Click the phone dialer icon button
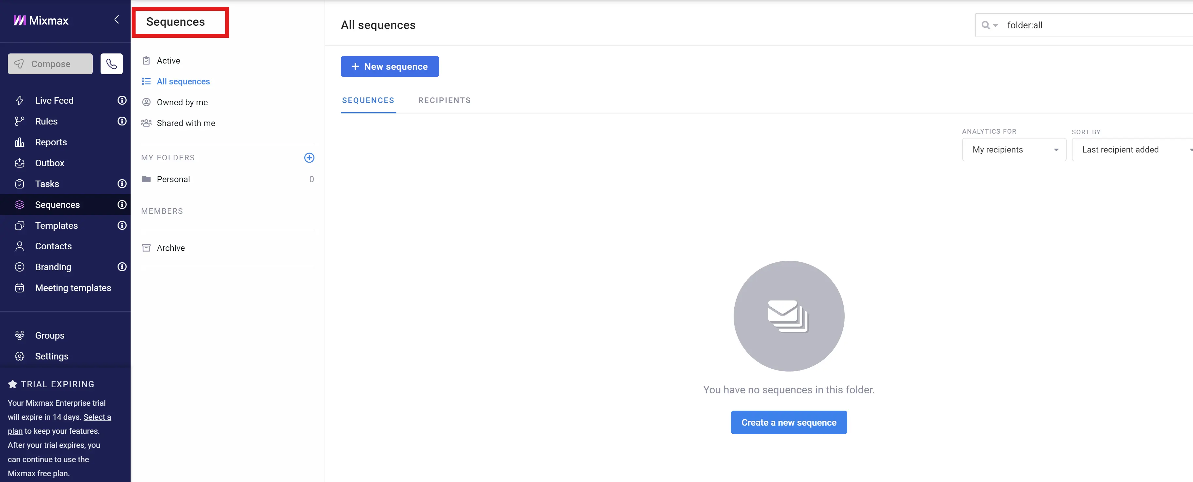The width and height of the screenshot is (1193, 482). coord(111,64)
